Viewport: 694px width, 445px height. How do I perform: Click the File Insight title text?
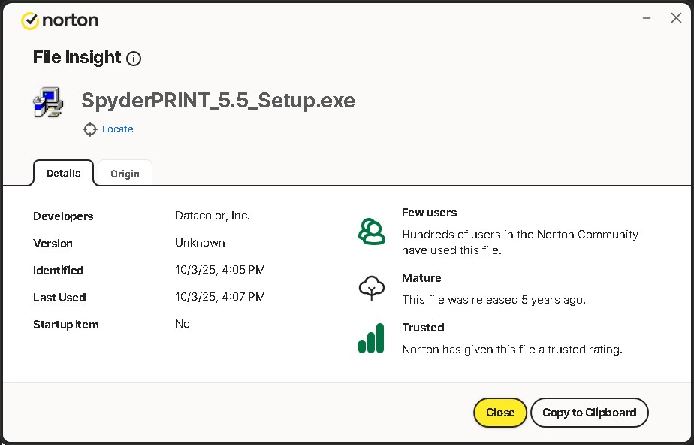pyautogui.click(x=77, y=58)
